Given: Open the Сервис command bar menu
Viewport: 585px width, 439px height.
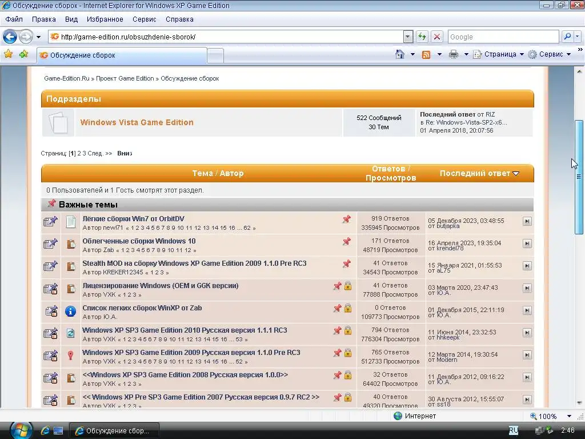Looking at the screenshot, I should (550, 54).
